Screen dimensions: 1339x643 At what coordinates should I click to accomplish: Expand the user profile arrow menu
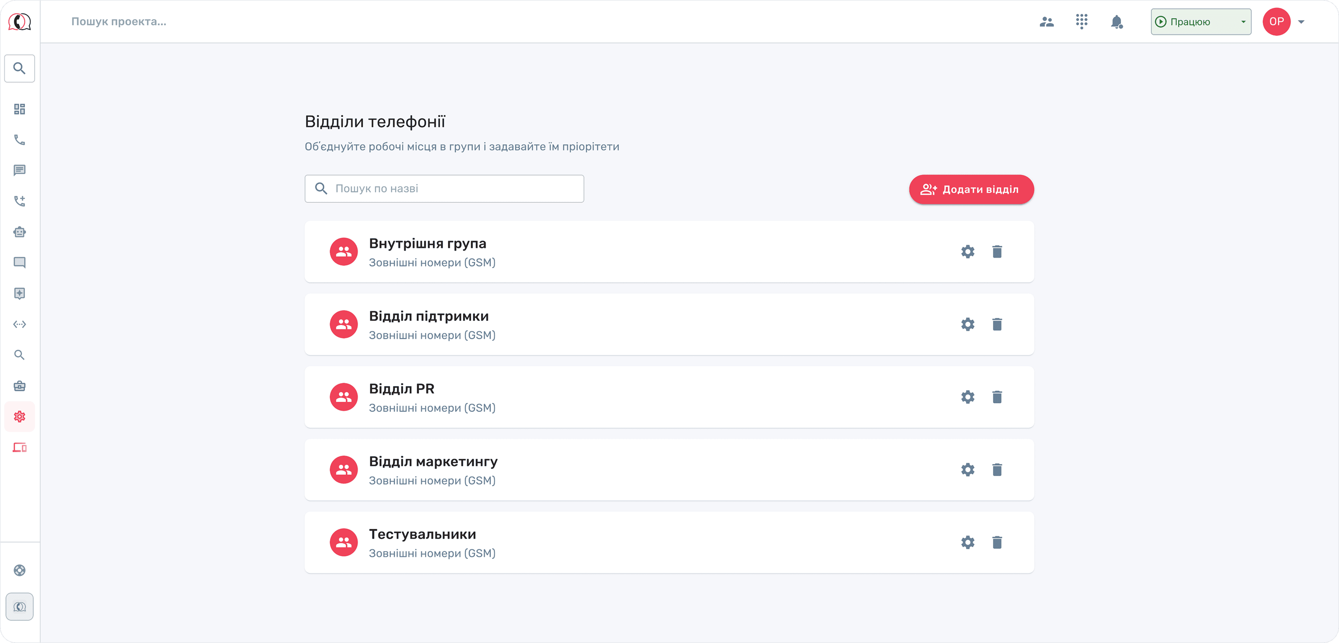click(x=1301, y=22)
